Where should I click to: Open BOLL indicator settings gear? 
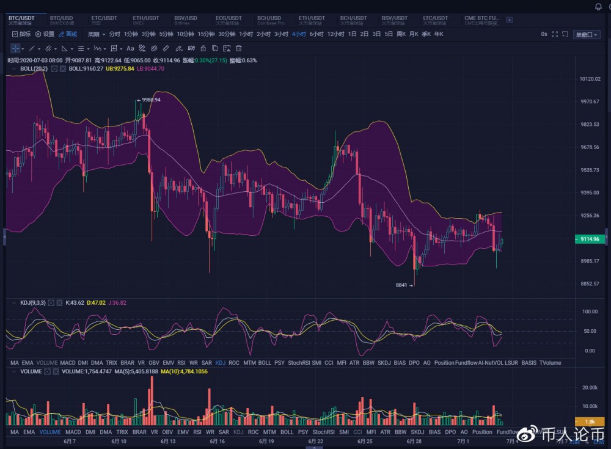[x=54, y=69]
